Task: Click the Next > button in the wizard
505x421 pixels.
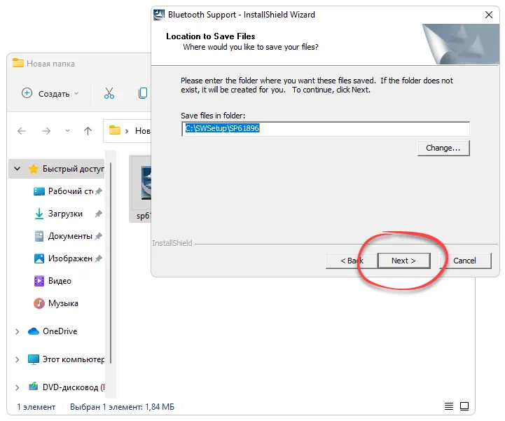Action: click(x=404, y=261)
